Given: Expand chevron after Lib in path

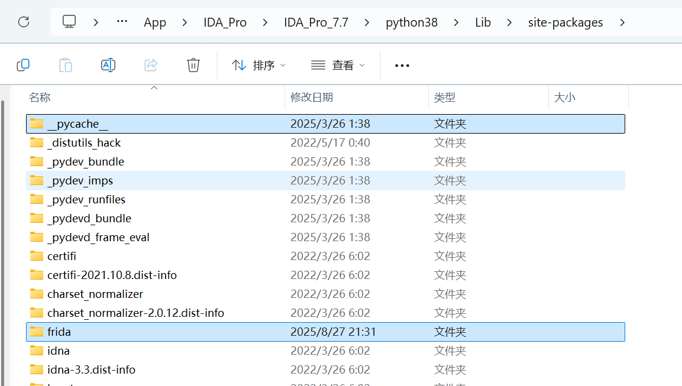Looking at the screenshot, I should click(x=509, y=22).
